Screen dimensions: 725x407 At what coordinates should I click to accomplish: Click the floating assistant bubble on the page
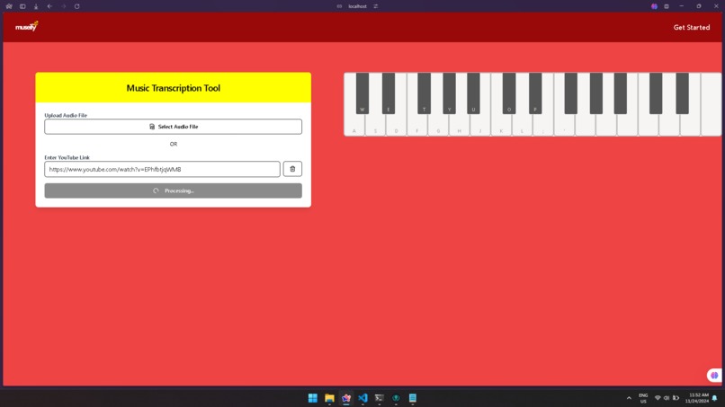714,376
